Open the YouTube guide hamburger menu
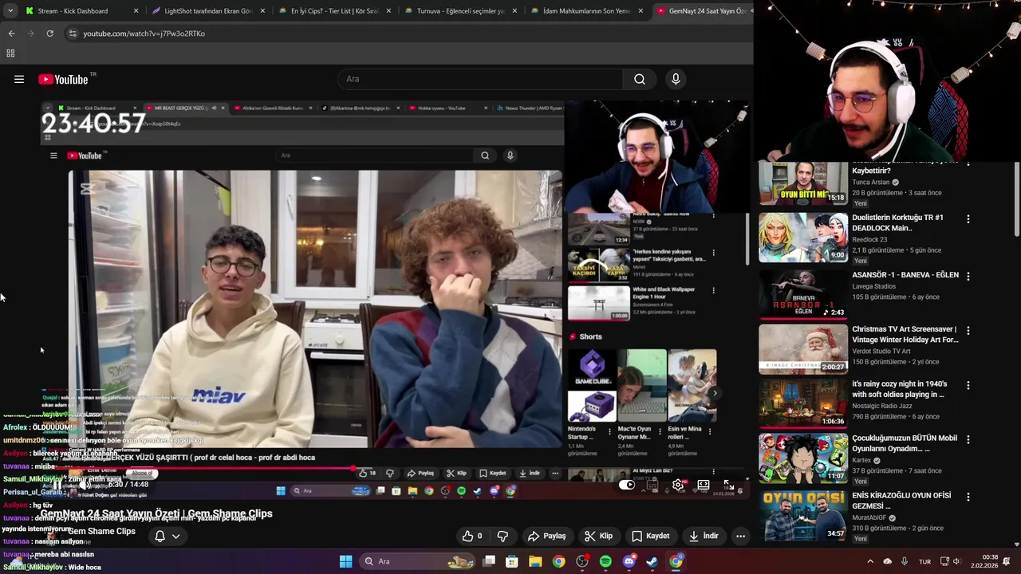Screen dimensions: 1021x574 (19, 79)
